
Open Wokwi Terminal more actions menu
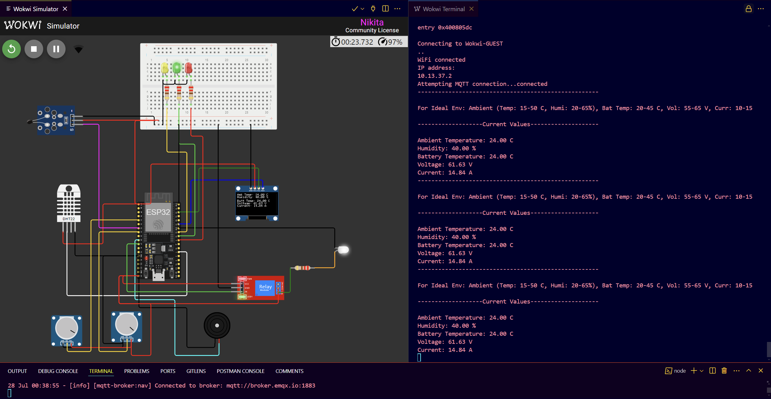[761, 9]
